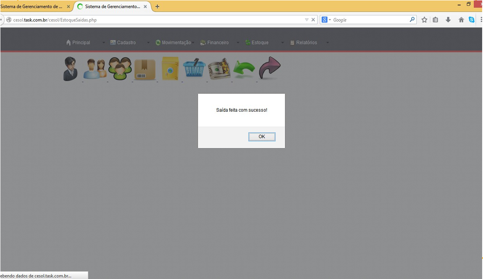Click the green return arrow icon
Screen dimensions: 483x279
(x=244, y=69)
